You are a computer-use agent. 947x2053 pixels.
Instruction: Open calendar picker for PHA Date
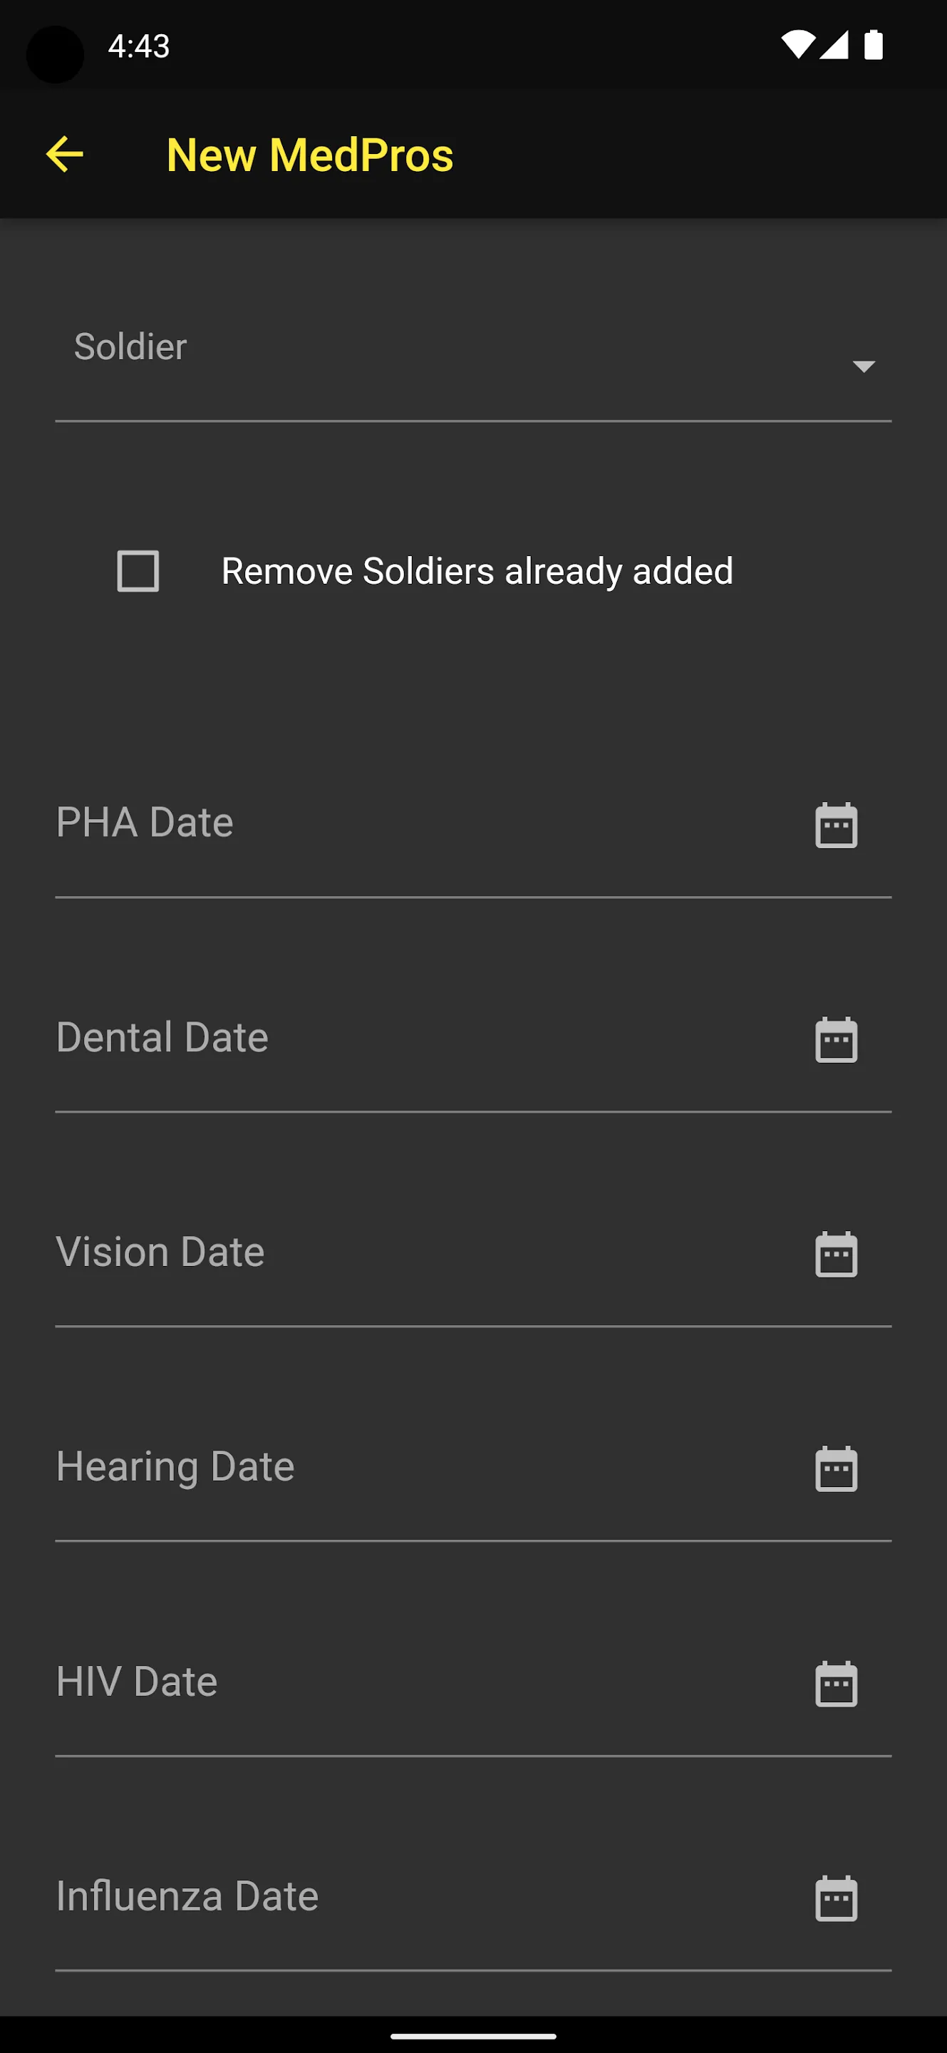(x=837, y=825)
